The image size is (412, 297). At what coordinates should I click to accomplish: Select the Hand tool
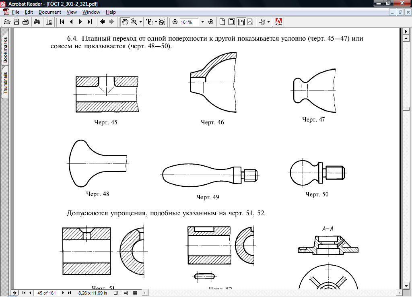125,22
